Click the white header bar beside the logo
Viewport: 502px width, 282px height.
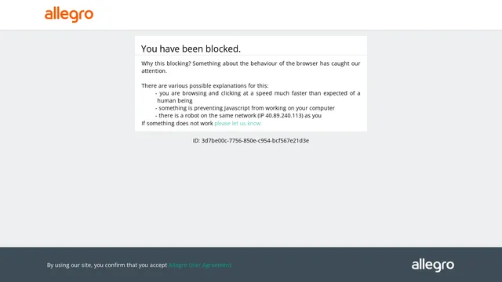pyautogui.click(x=288, y=15)
